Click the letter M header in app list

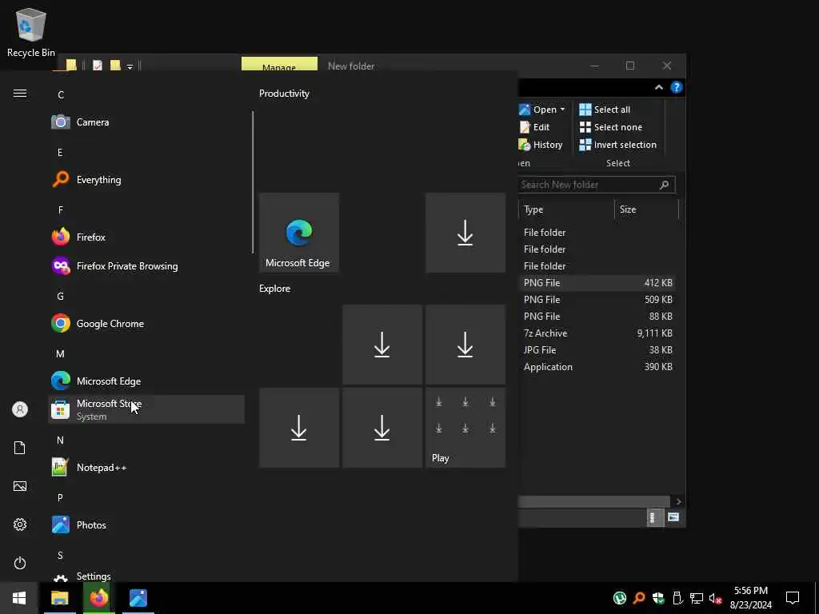tap(60, 354)
